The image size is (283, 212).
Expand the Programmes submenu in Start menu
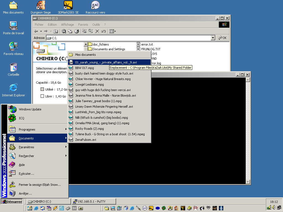[37, 129]
